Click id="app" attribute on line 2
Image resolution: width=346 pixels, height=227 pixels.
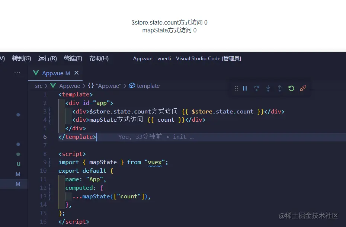(96, 103)
